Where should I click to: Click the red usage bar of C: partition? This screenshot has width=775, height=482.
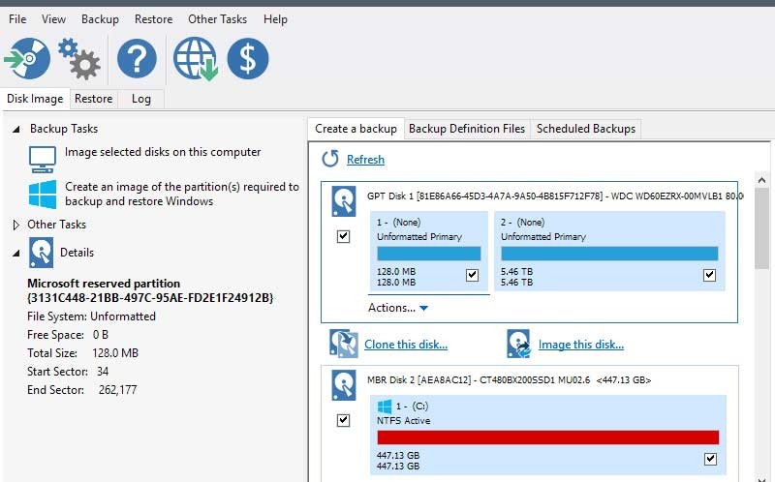click(547, 437)
